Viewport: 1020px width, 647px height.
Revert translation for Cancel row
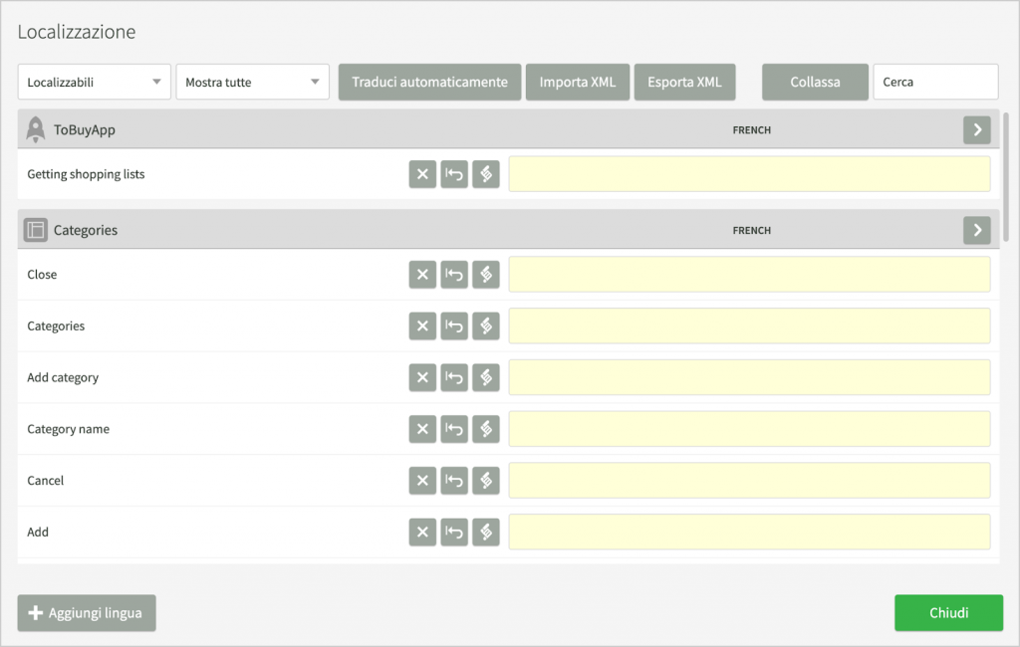(454, 481)
